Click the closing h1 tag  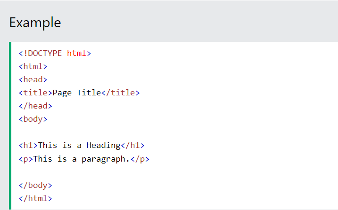tap(132, 146)
